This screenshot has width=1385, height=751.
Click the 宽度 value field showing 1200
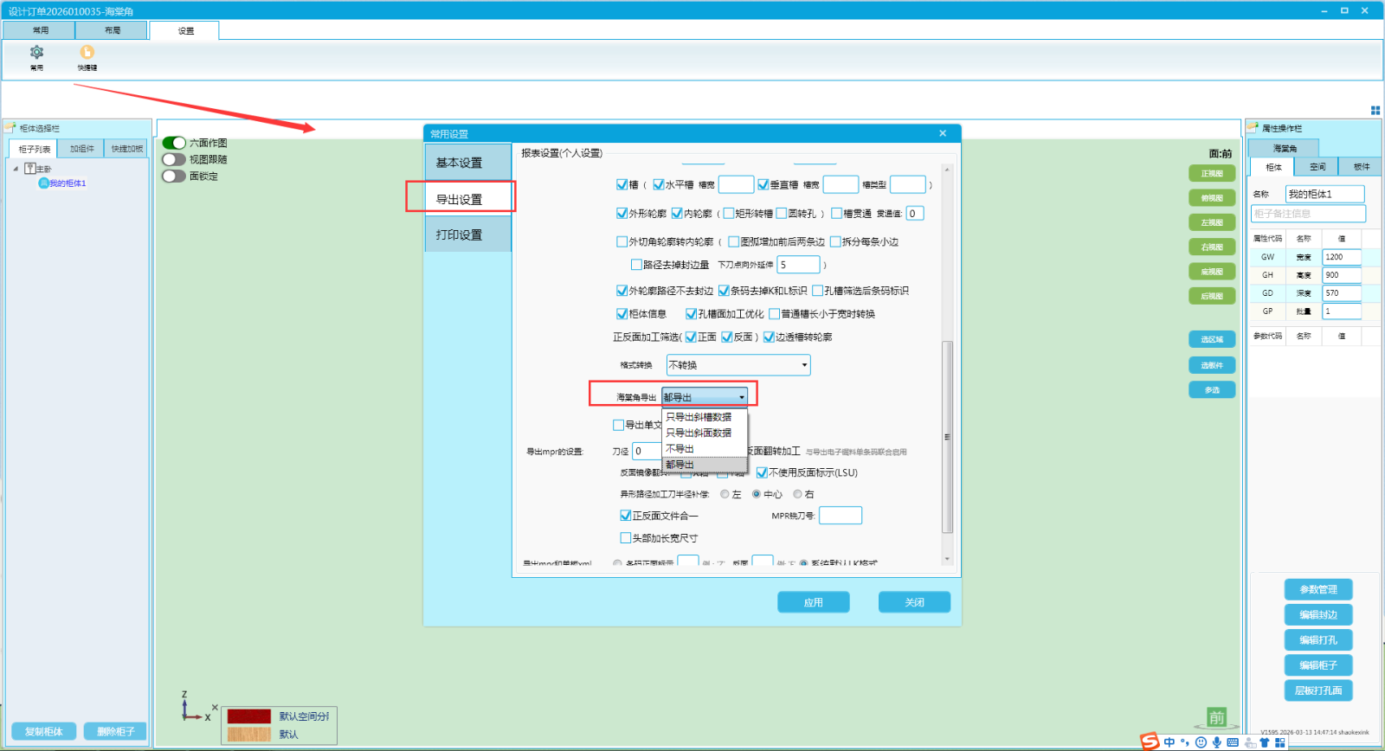(1340, 257)
